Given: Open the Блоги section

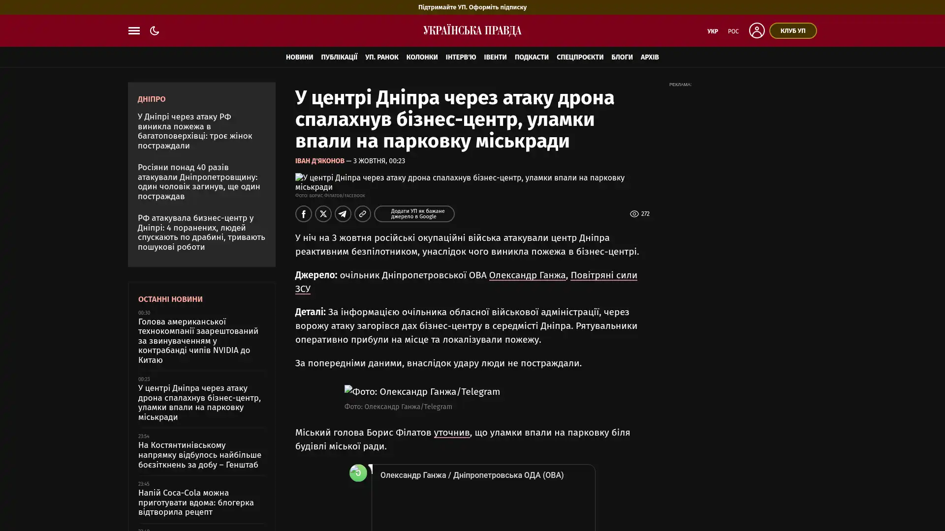Looking at the screenshot, I should (622, 57).
